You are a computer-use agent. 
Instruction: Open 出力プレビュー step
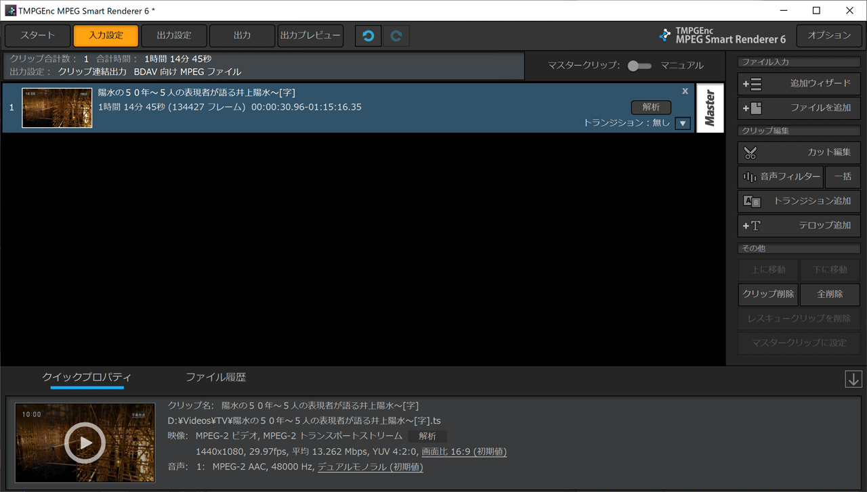click(310, 35)
